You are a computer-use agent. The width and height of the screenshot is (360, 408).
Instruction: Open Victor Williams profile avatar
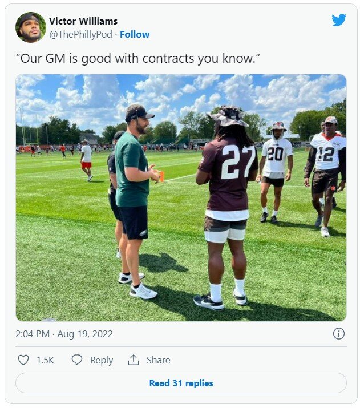tap(30, 27)
